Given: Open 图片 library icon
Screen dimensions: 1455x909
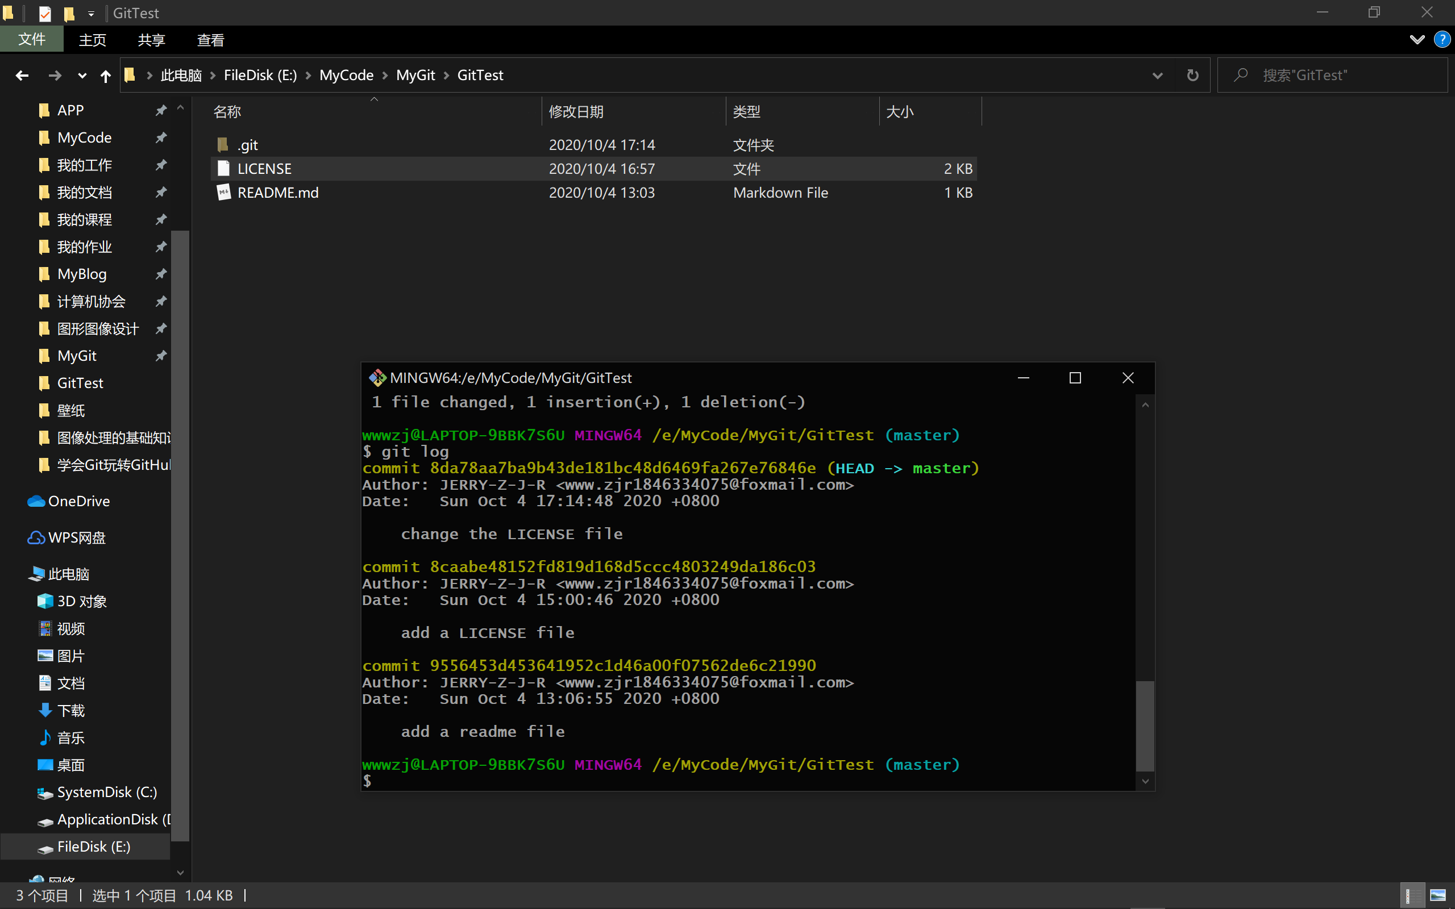Looking at the screenshot, I should coord(45,655).
